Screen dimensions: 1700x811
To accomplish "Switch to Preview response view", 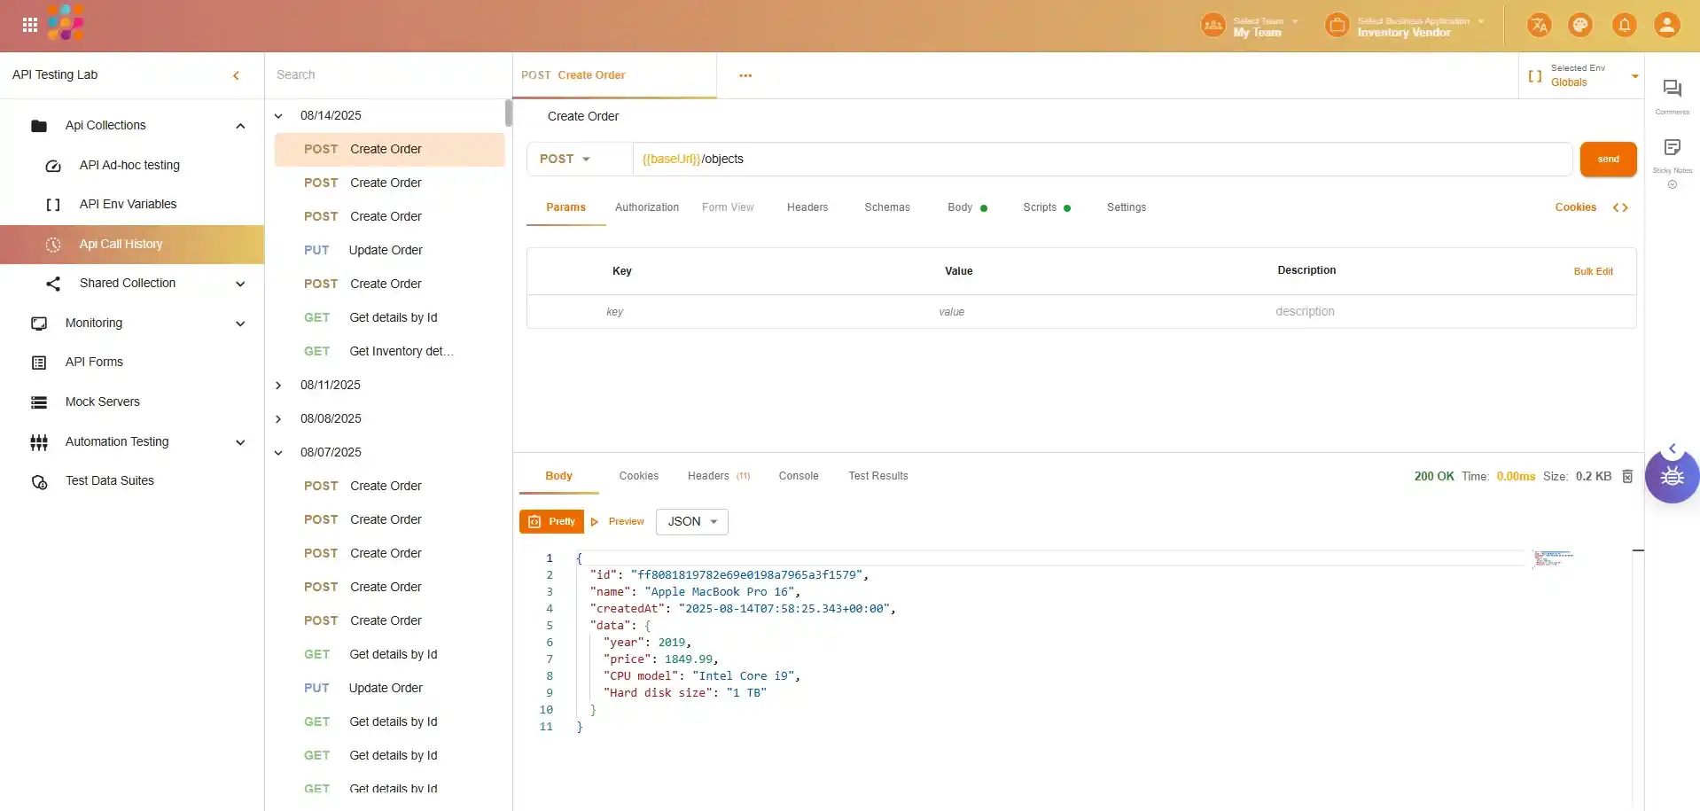I will pos(619,522).
